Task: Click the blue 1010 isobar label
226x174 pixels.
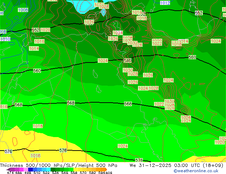Action: click(5, 39)
